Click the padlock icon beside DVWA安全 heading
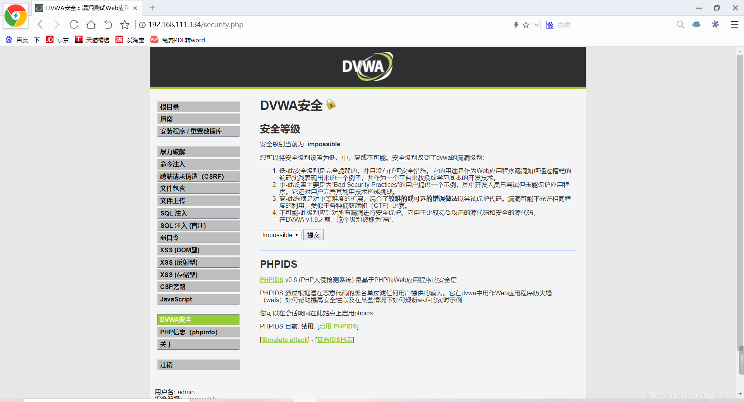Image resolution: width=744 pixels, height=402 pixels. tap(331, 104)
